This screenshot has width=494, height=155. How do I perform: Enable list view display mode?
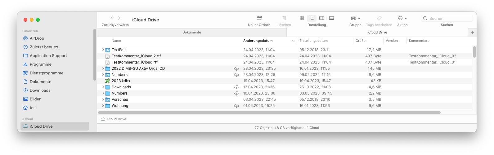tap(312, 18)
